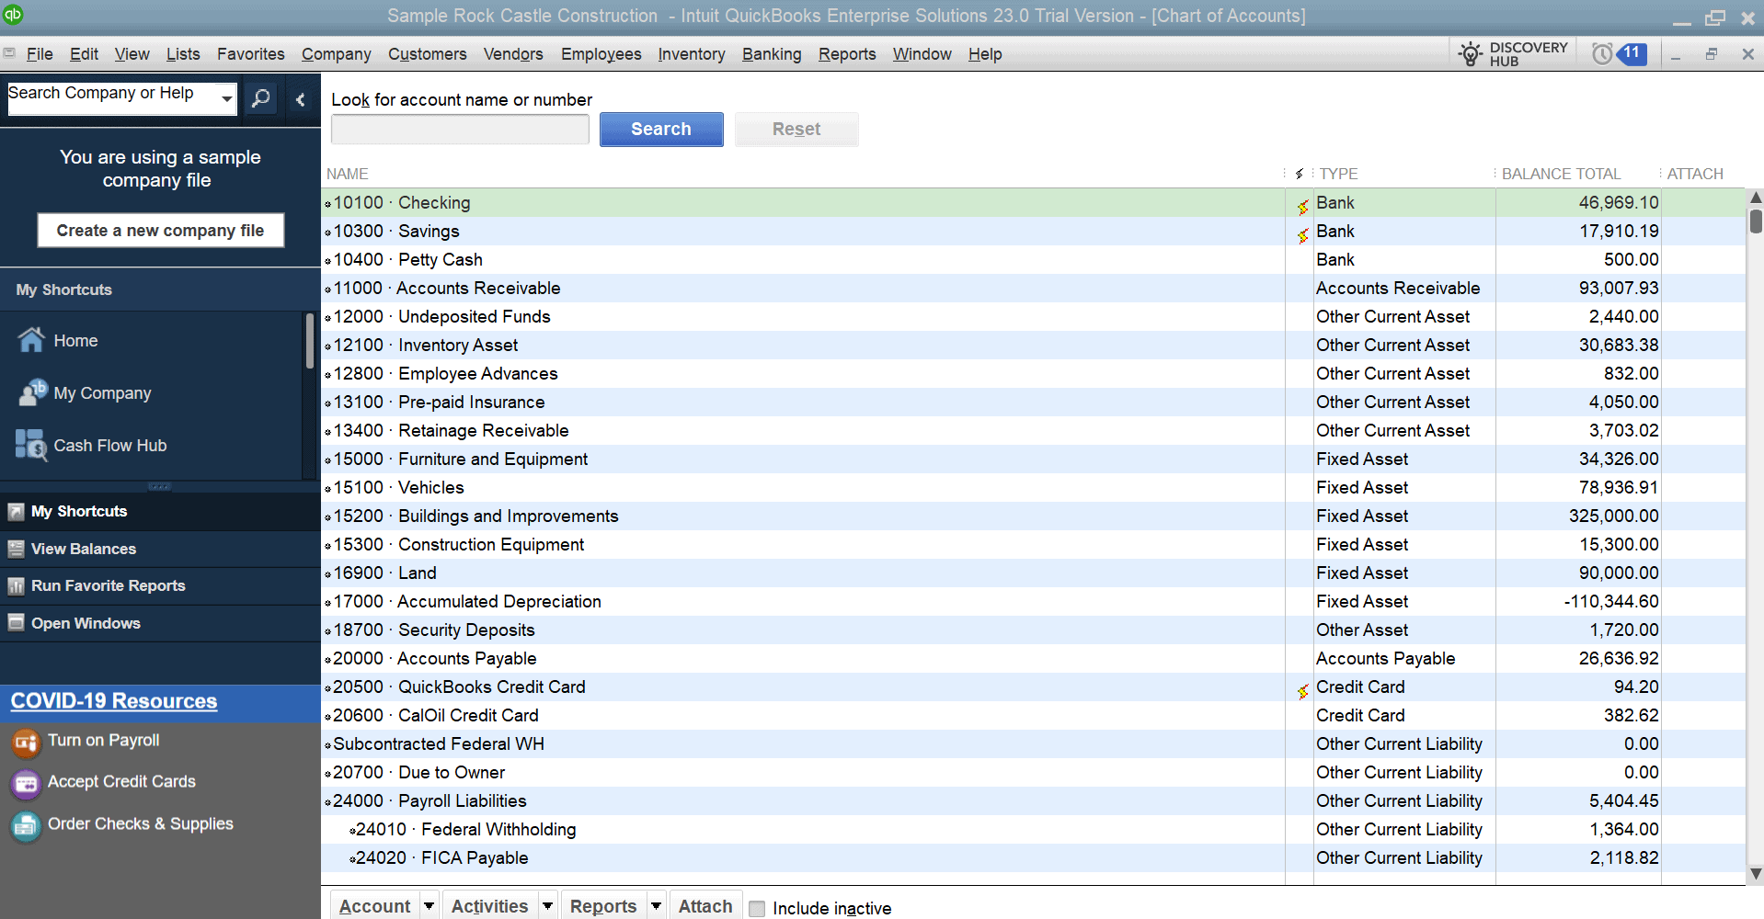1764x919 pixels.
Task: Click the Turn on Payroll icon
Action: (26, 742)
